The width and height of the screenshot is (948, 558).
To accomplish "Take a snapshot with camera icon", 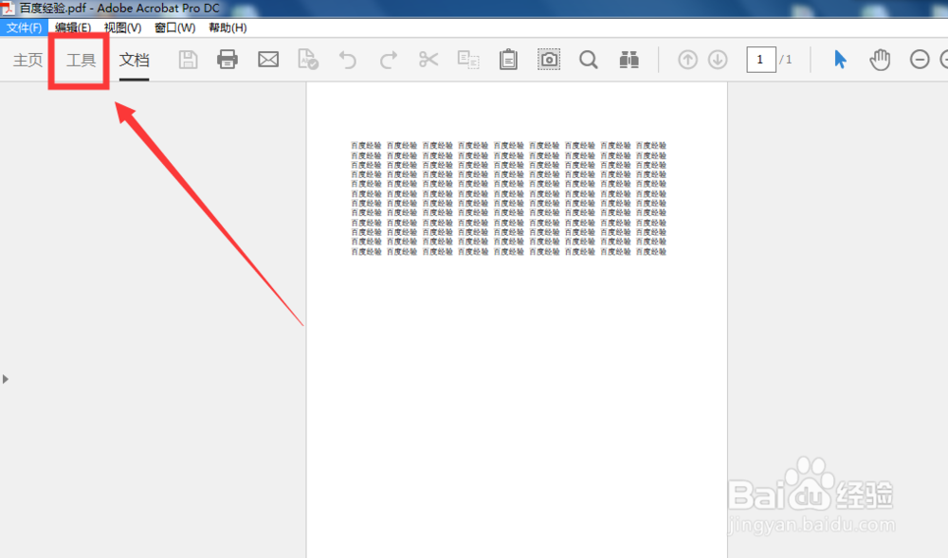I will (549, 59).
